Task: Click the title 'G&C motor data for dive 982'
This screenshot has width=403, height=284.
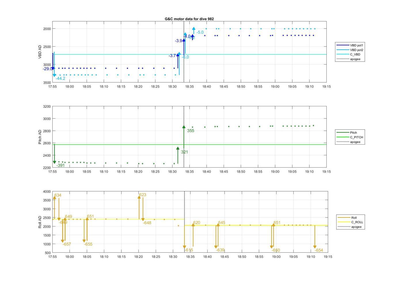Action: 189,19
